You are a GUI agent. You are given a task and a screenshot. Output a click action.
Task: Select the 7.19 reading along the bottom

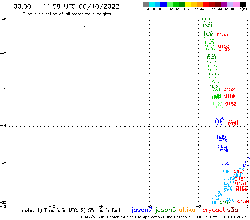point(212,203)
